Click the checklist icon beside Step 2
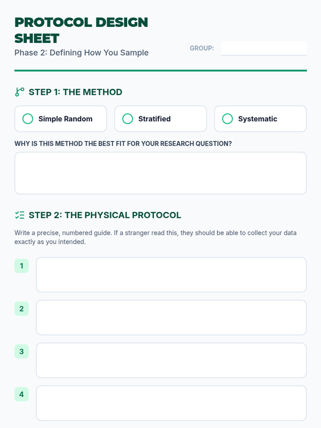 coord(20,215)
